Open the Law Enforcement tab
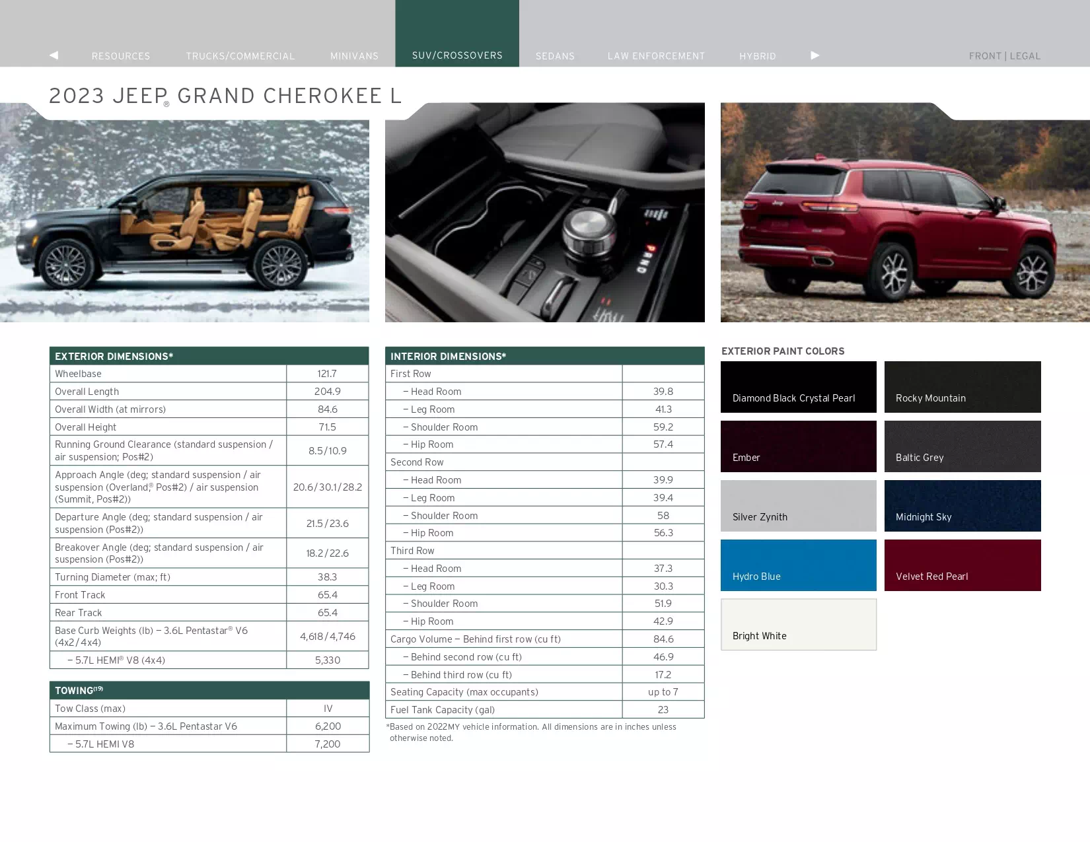 pos(656,56)
